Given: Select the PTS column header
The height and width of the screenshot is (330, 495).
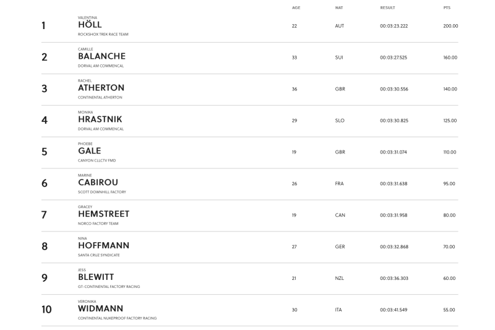Looking at the screenshot, I should click(x=447, y=7).
